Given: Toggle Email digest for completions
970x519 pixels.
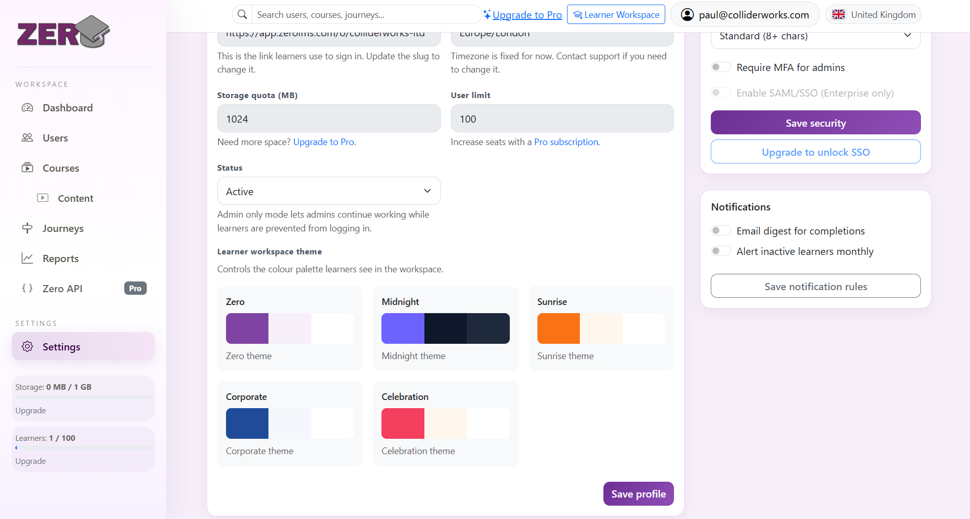Looking at the screenshot, I should [x=720, y=231].
